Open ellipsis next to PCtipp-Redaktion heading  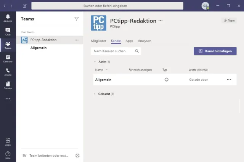pos(161,21)
